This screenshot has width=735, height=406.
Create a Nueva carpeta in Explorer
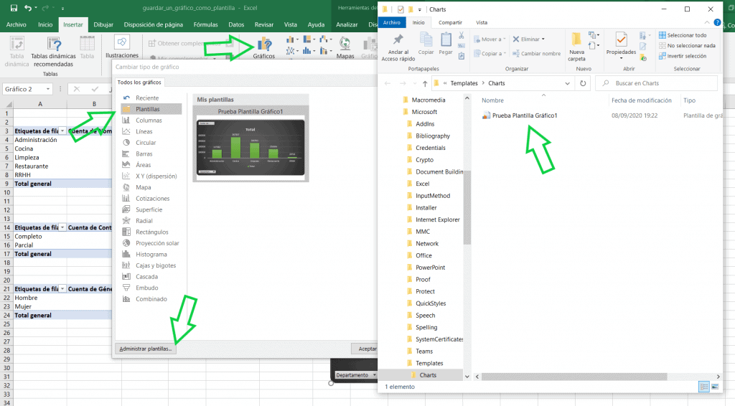tap(576, 47)
